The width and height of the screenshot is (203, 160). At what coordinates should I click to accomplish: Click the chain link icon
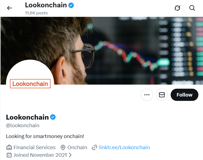tap(94, 148)
